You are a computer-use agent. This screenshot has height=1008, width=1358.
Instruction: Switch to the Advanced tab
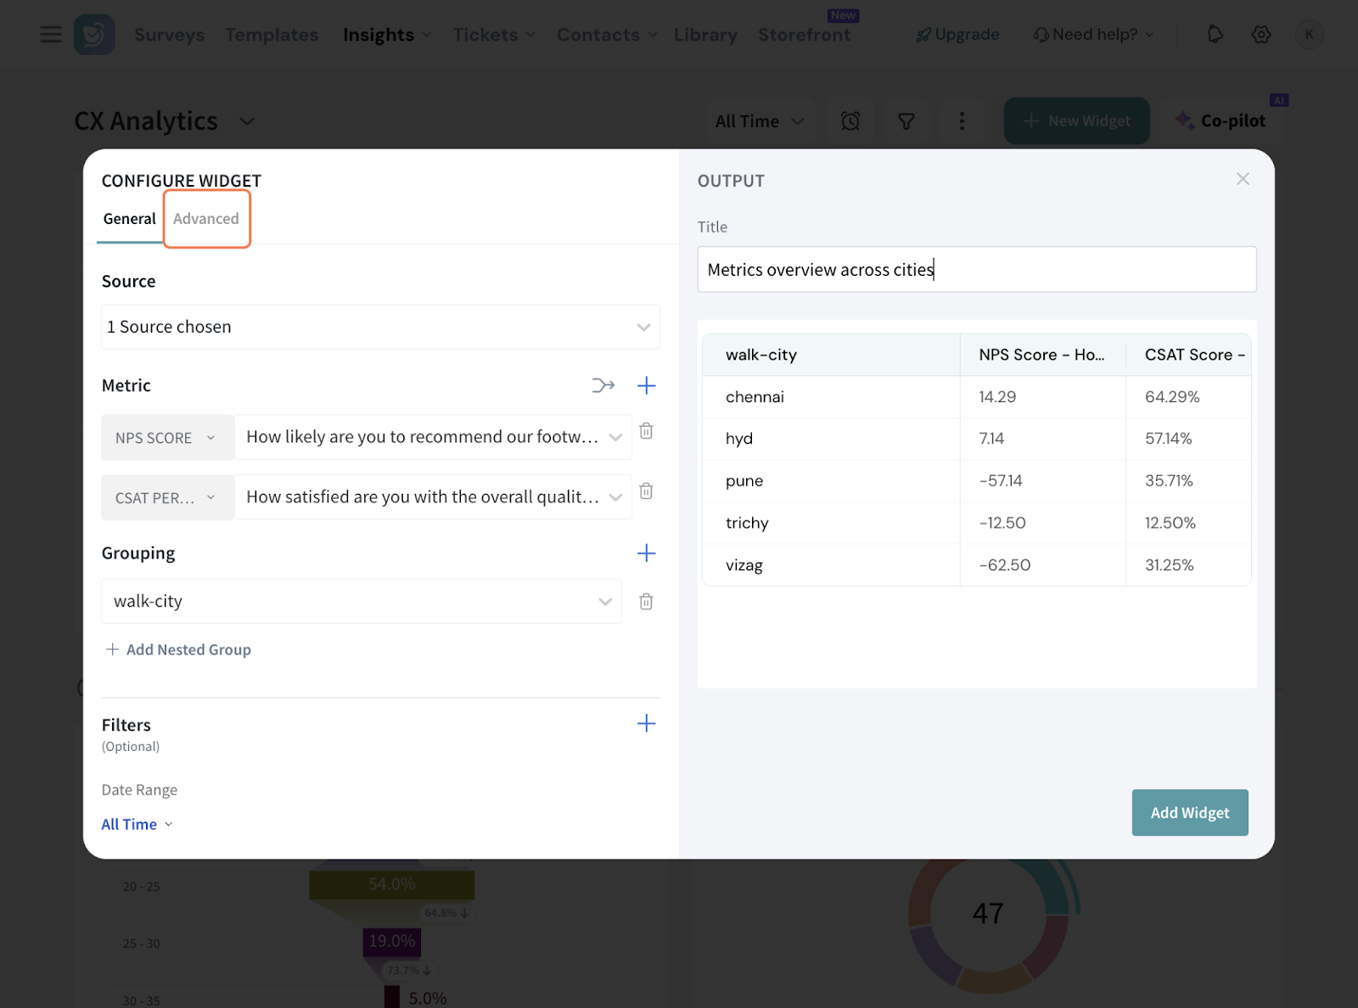click(206, 219)
